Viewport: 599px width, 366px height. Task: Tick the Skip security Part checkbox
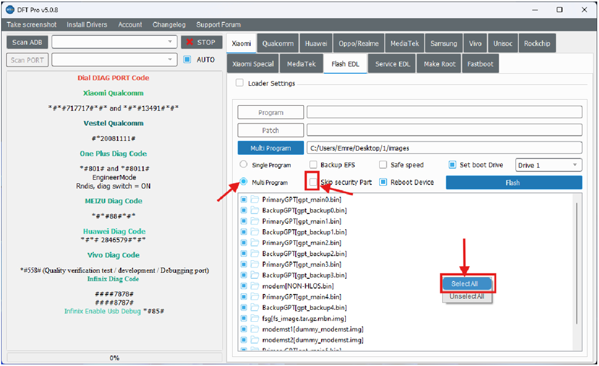pyautogui.click(x=313, y=182)
